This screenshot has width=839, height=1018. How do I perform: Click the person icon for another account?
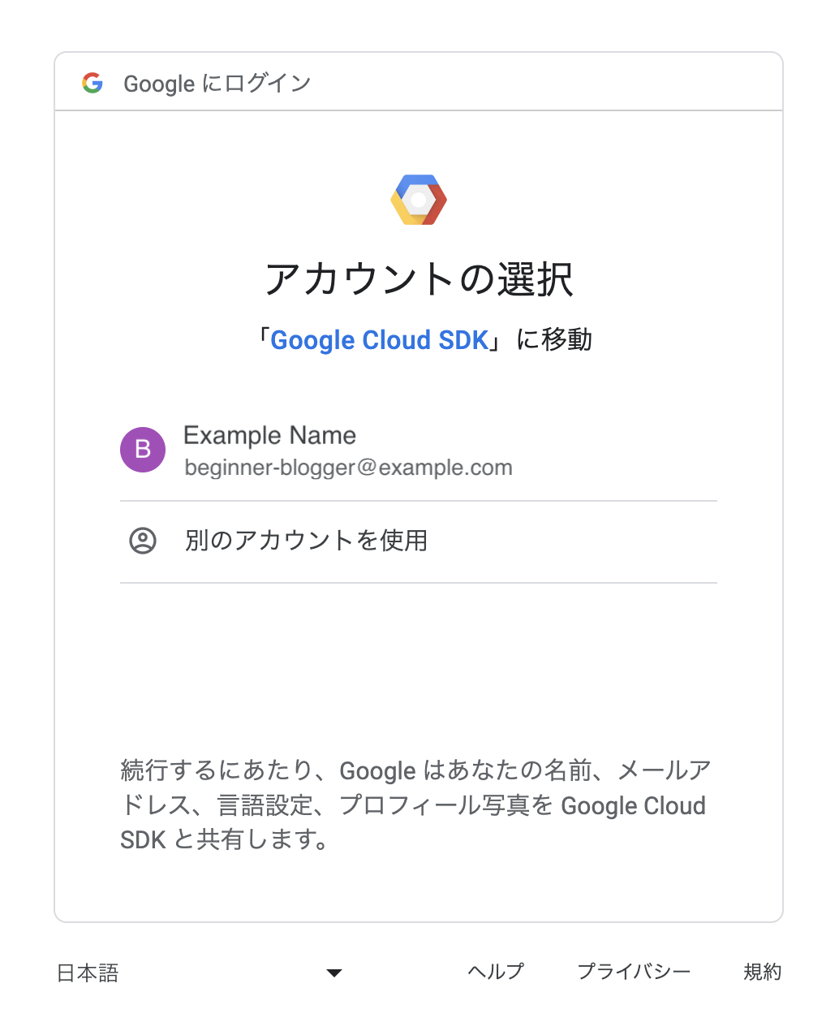coord(143,541)
